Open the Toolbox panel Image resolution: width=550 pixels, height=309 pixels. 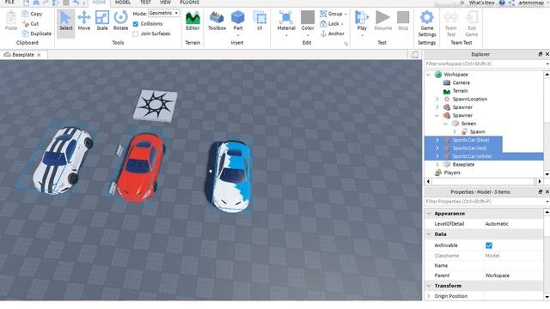click(x=217, y=21)
